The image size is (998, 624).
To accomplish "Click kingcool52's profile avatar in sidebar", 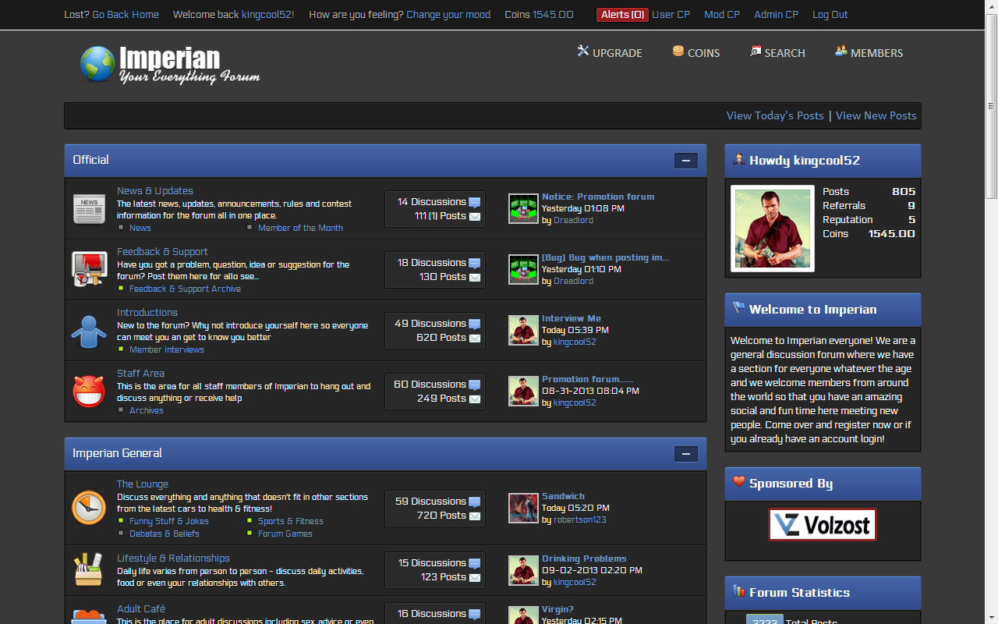I will click(x=773, y=229).
